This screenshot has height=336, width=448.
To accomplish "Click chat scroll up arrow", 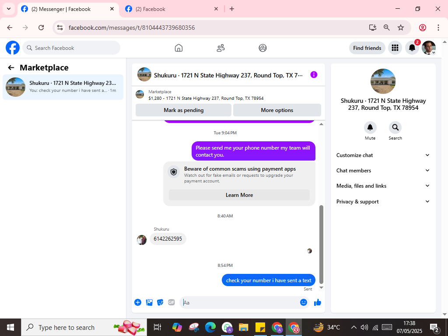I will [321, 124].
